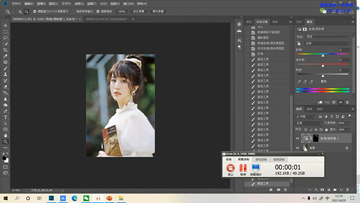Viewport: 360px width, 203px height.
Task: Toggle layer filter switch in Layers panel
Action: (x=349, y=116)
